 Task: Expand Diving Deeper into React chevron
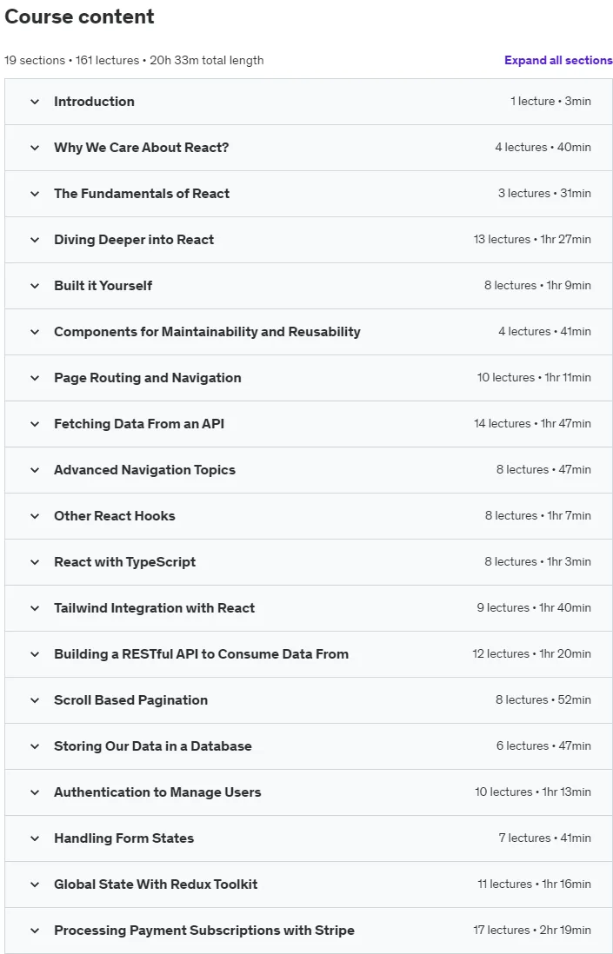[35, 240]
